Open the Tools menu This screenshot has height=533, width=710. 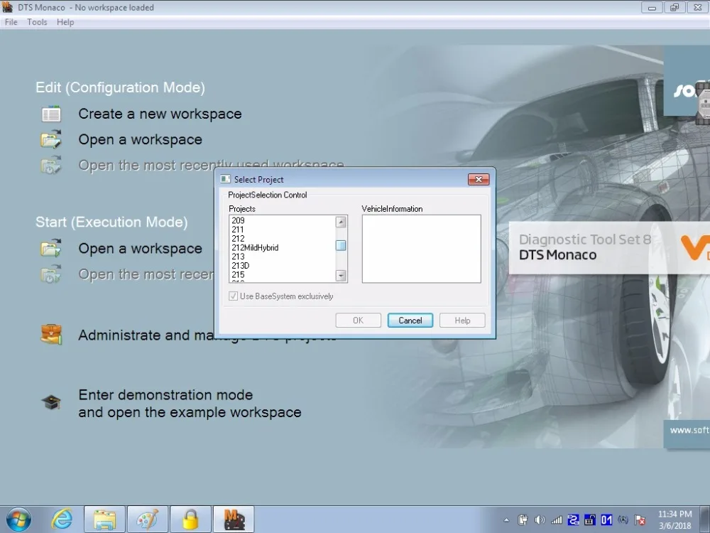point(37,22)
